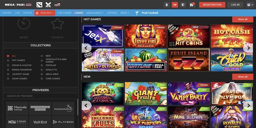
Task: Open the Sports tab
Action: [x=28, y=13]
